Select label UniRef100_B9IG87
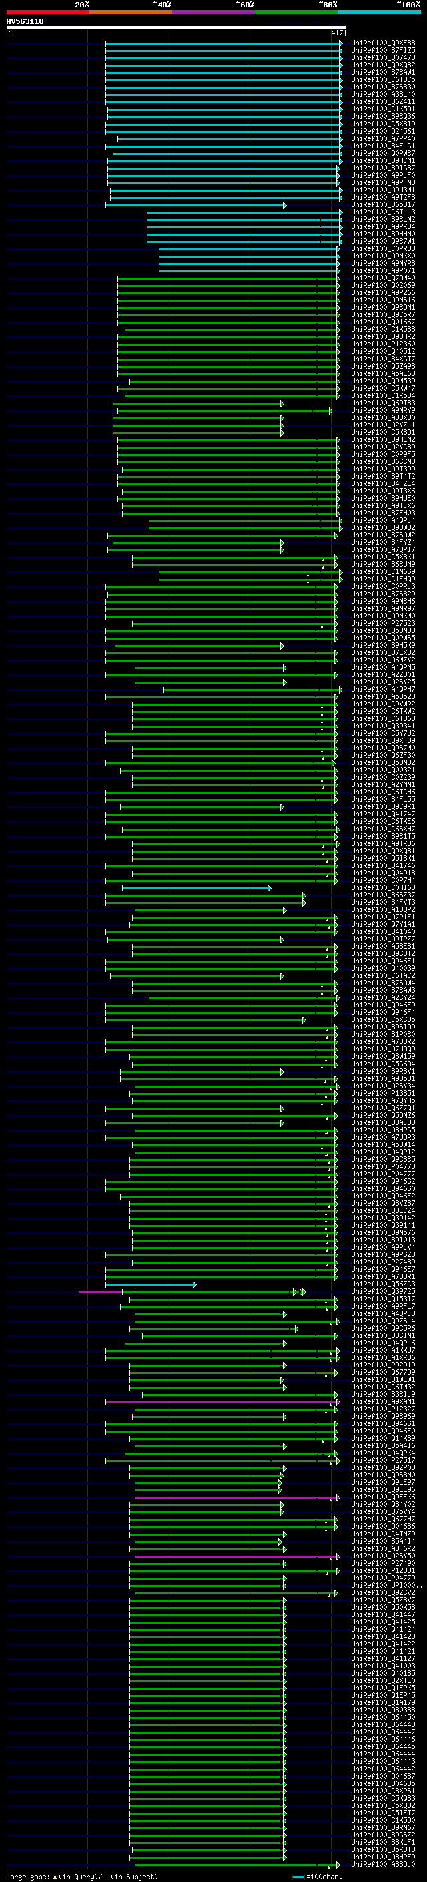This screenshot has height=1882, width=427. point(382,168)
